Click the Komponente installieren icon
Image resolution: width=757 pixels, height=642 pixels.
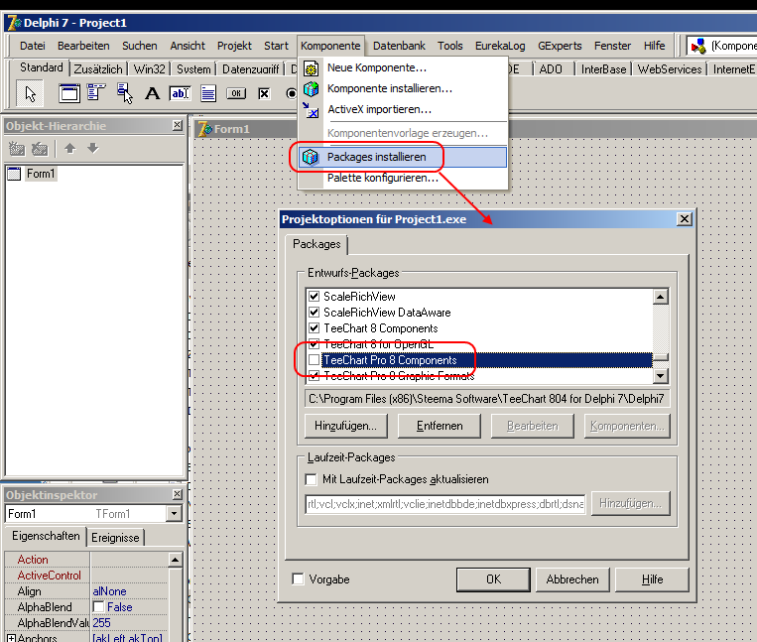coord(311,89)
